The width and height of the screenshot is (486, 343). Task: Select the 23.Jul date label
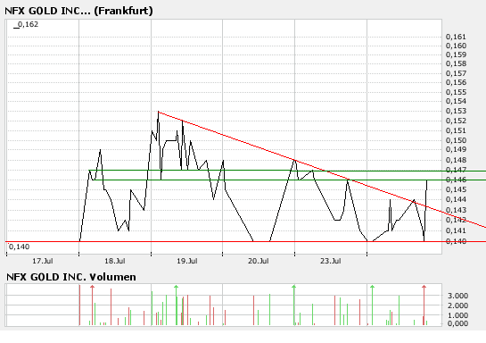pos(331,261)
